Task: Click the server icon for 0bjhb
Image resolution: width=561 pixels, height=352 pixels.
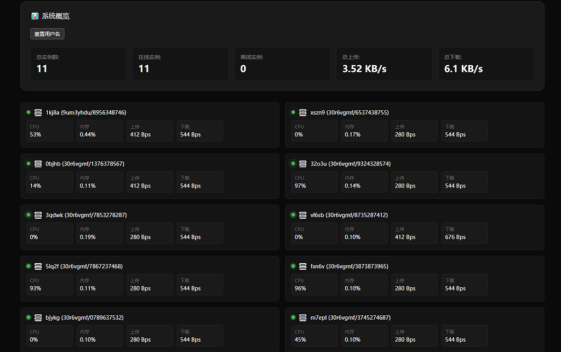Action: click(x=38, y=163)
